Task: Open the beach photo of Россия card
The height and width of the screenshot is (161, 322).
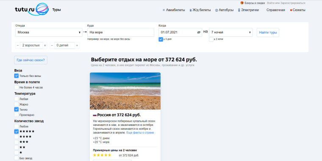Action: (x=125, y=91)
